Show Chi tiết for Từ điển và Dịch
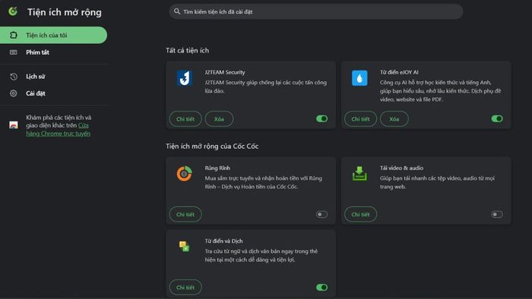The width and height of the screenshot is (532, 299). pos(185,287)
